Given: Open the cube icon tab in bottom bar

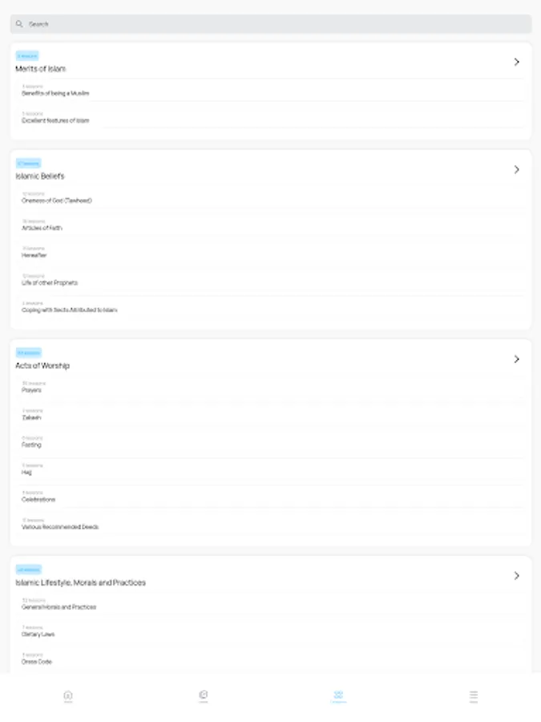Looking at the screenshot, I should coord(204,696).
